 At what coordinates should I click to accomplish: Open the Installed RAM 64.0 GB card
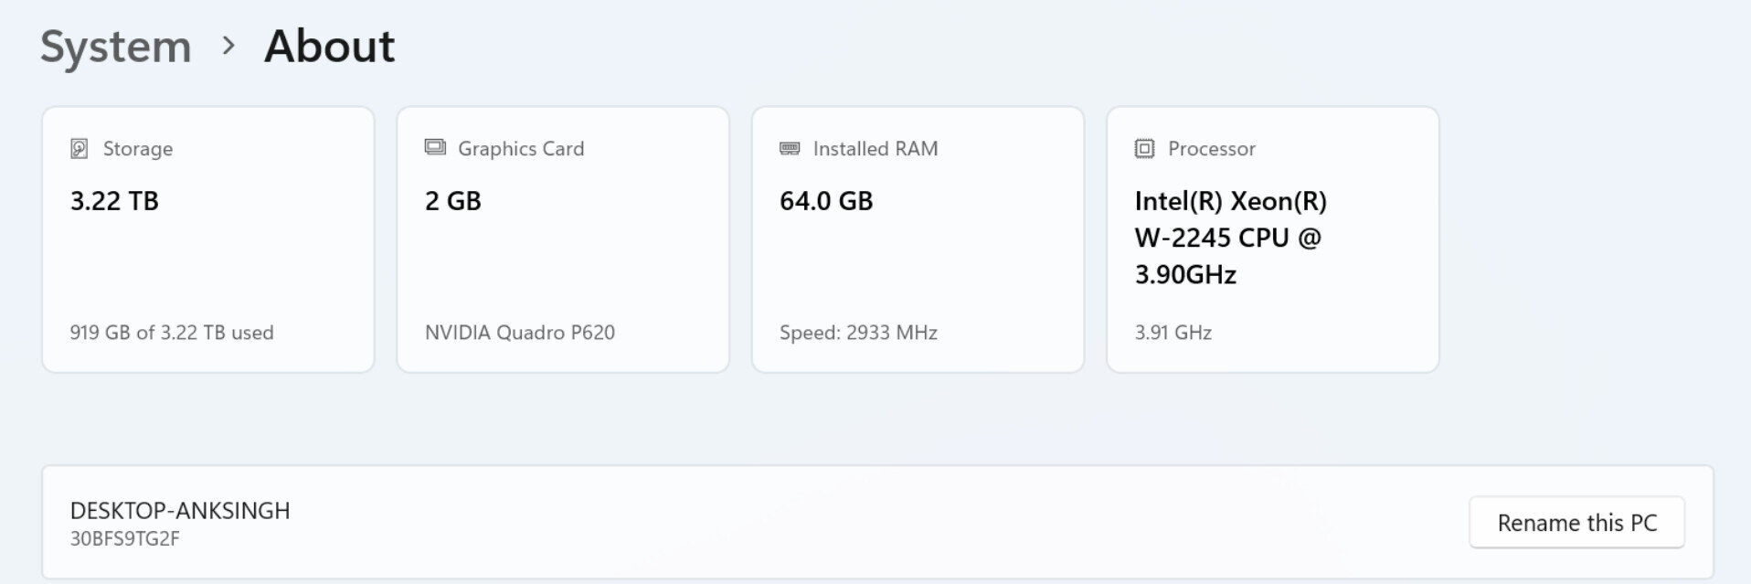pos(918,239)
